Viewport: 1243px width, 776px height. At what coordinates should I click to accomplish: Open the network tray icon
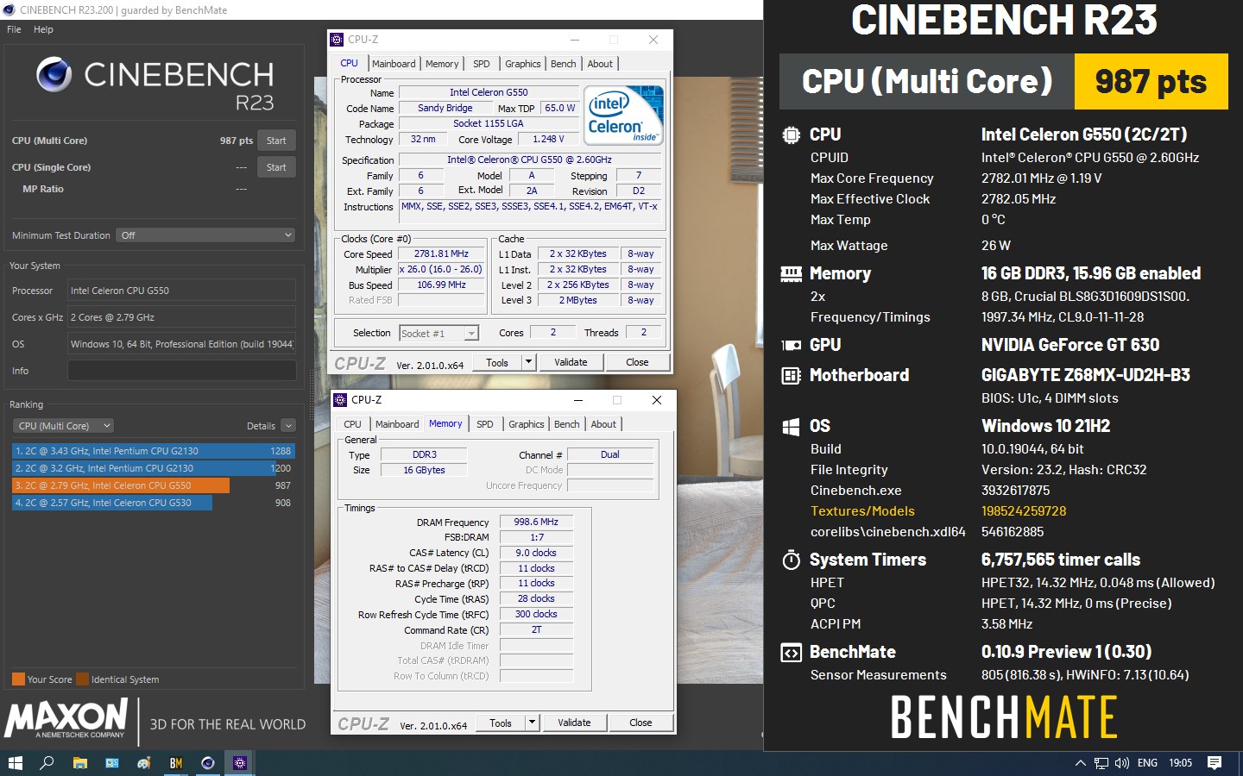coord(1101,763)
